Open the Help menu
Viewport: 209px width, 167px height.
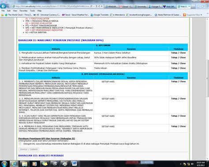tap(39, 11)
